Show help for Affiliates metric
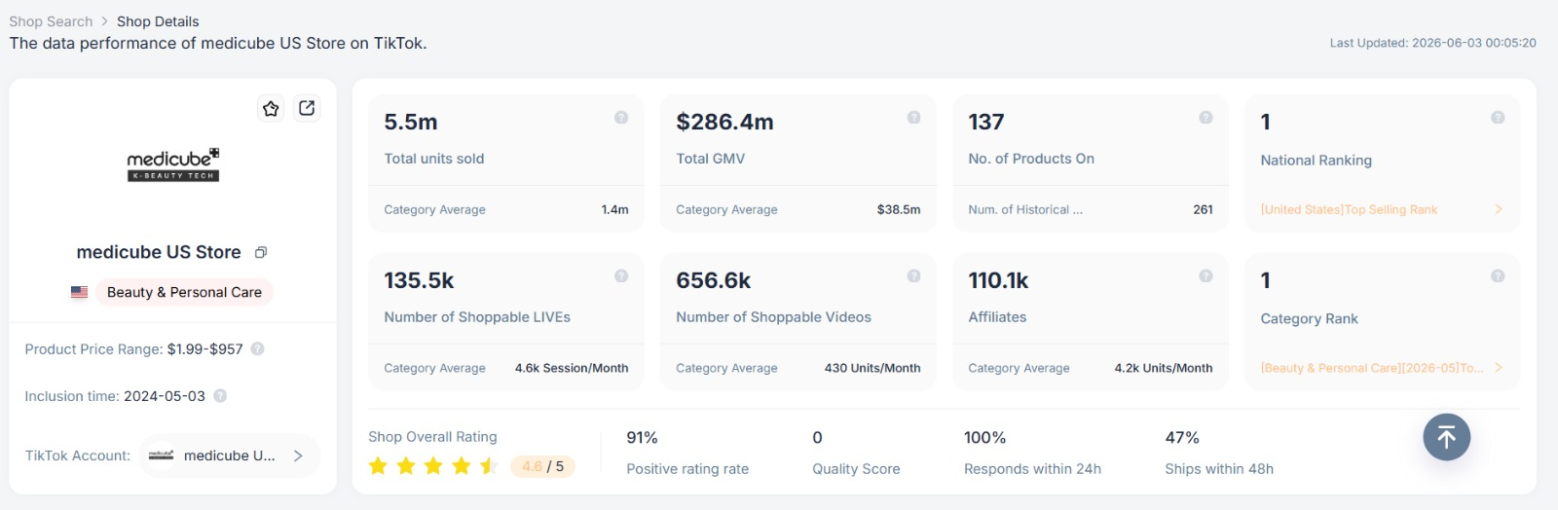 (1206, 276)
